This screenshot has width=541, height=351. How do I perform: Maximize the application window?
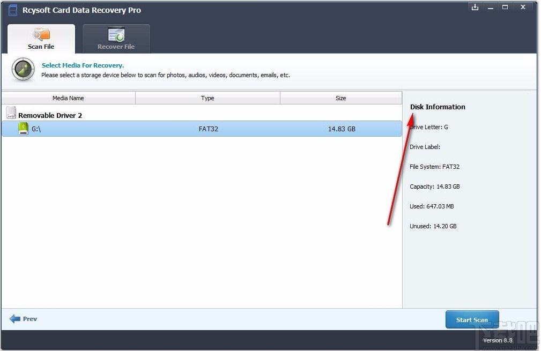(x=505, y=8)
